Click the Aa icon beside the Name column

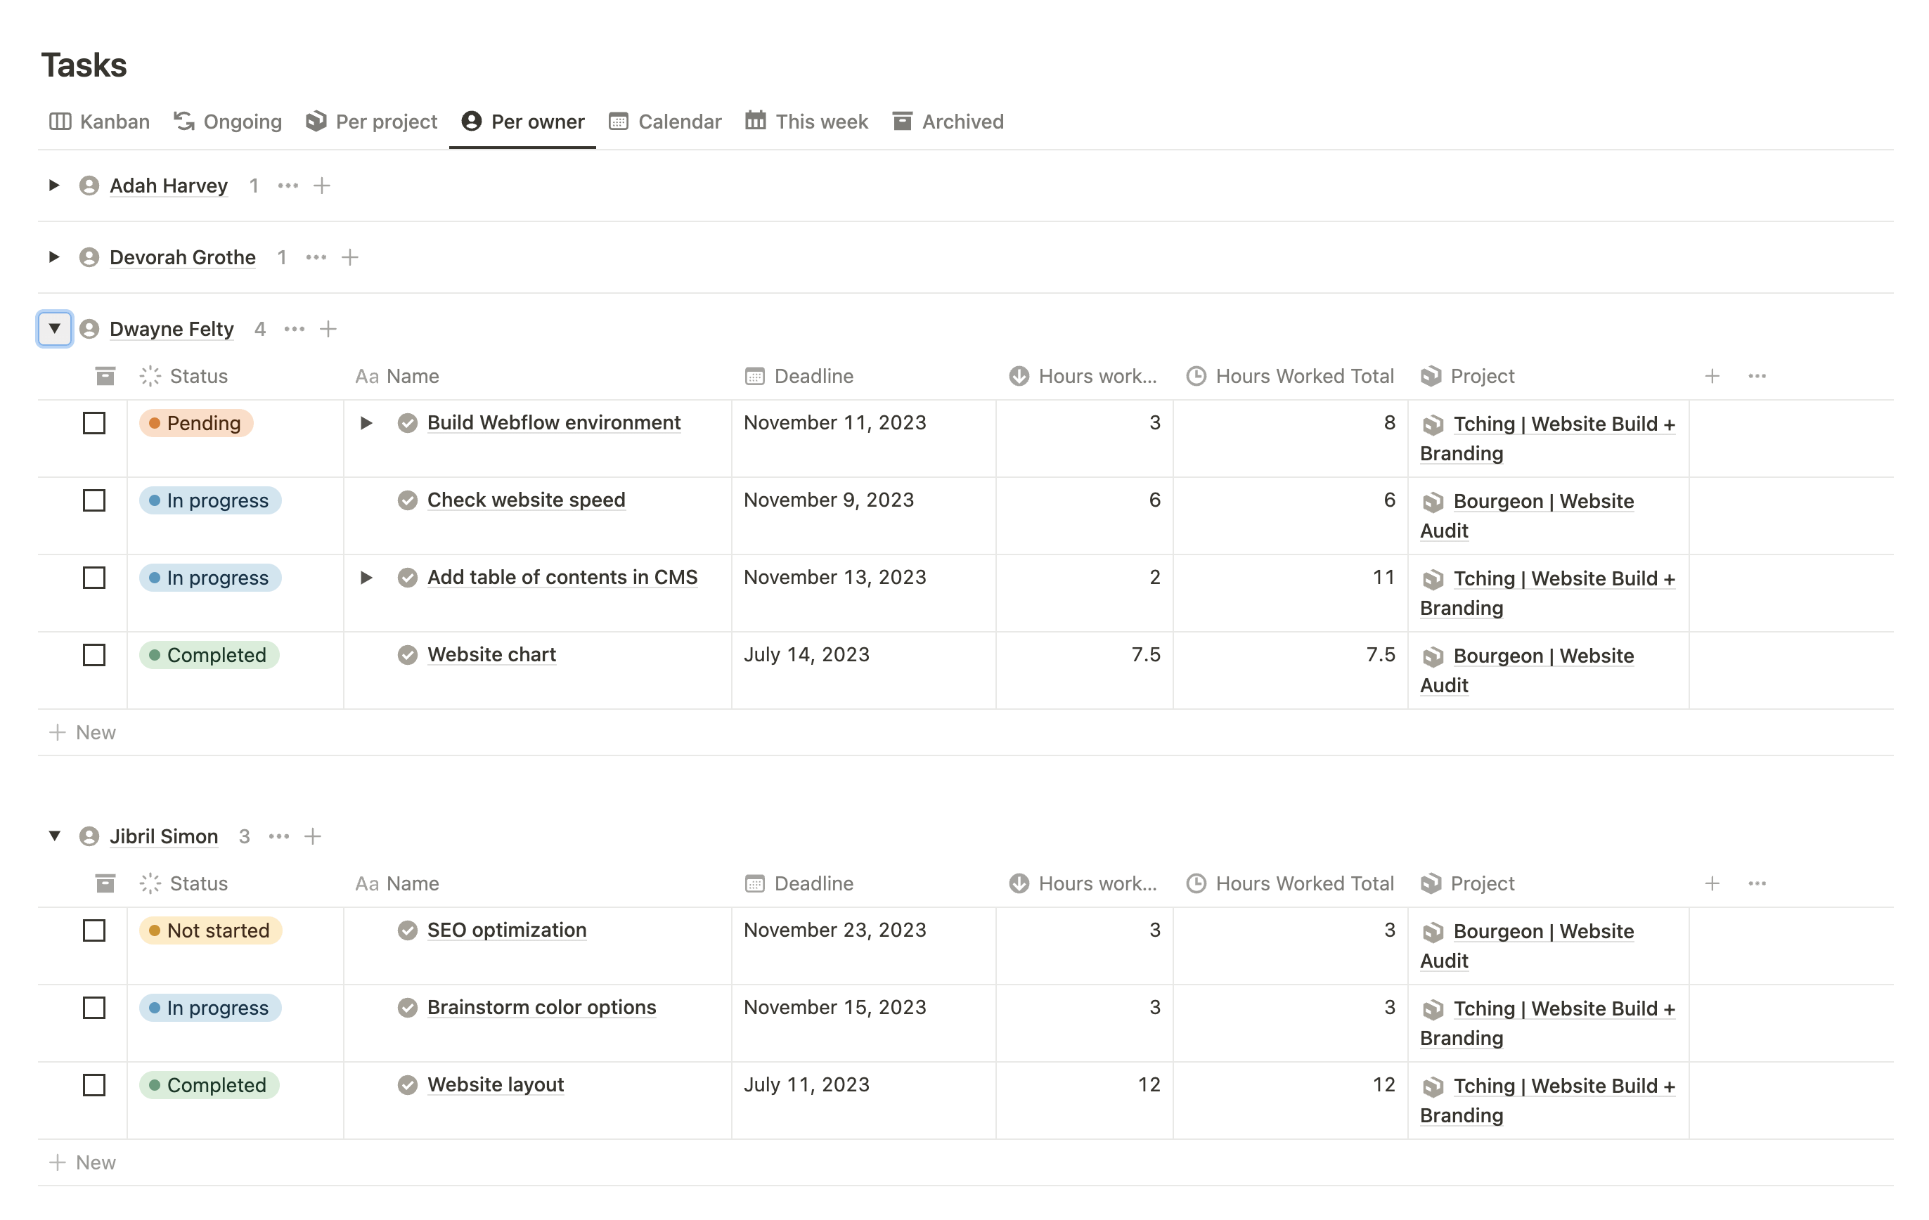pyautogui.click(x=367, y=375)
